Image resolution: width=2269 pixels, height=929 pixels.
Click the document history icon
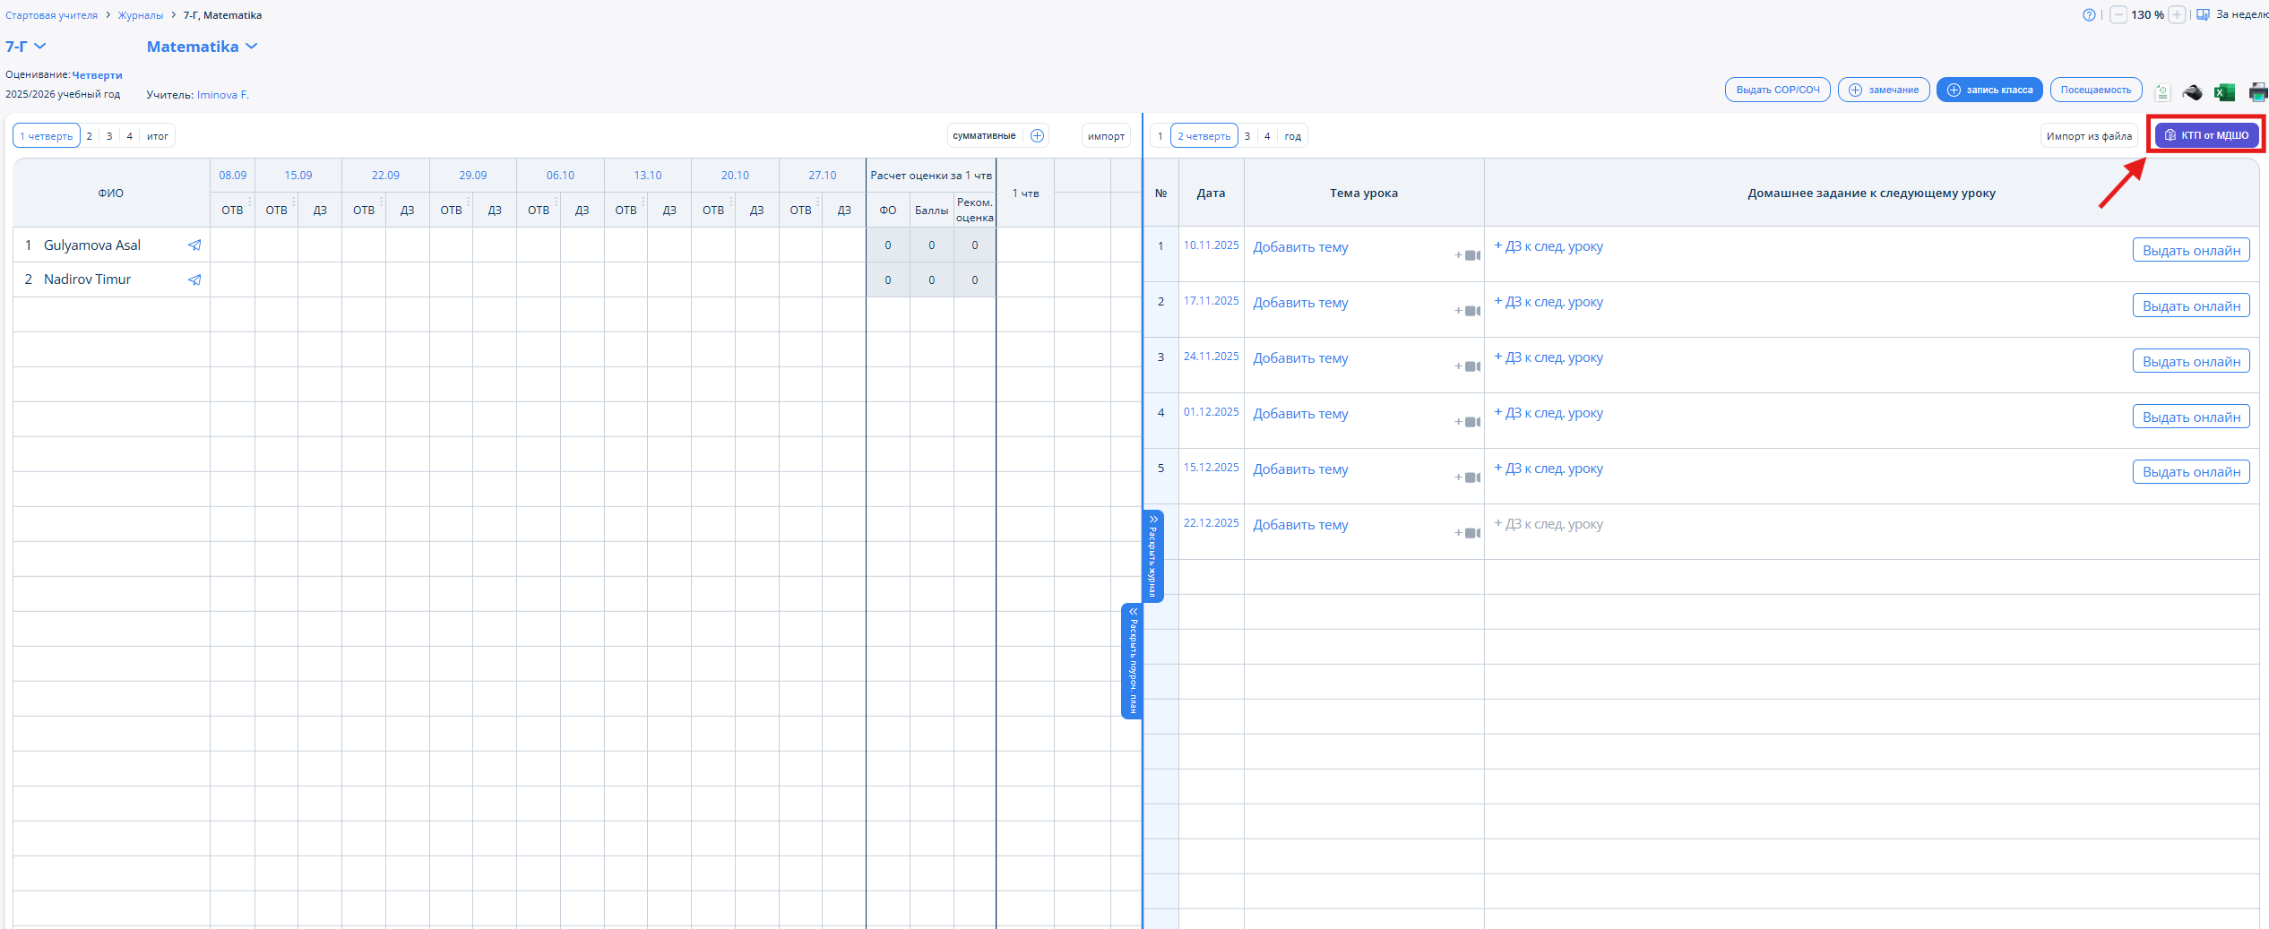tap(2162, 91)
